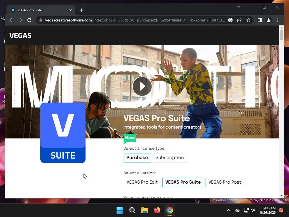Open network settings from the tray
This screenshot has width=289, height=217.
(246, 210)
